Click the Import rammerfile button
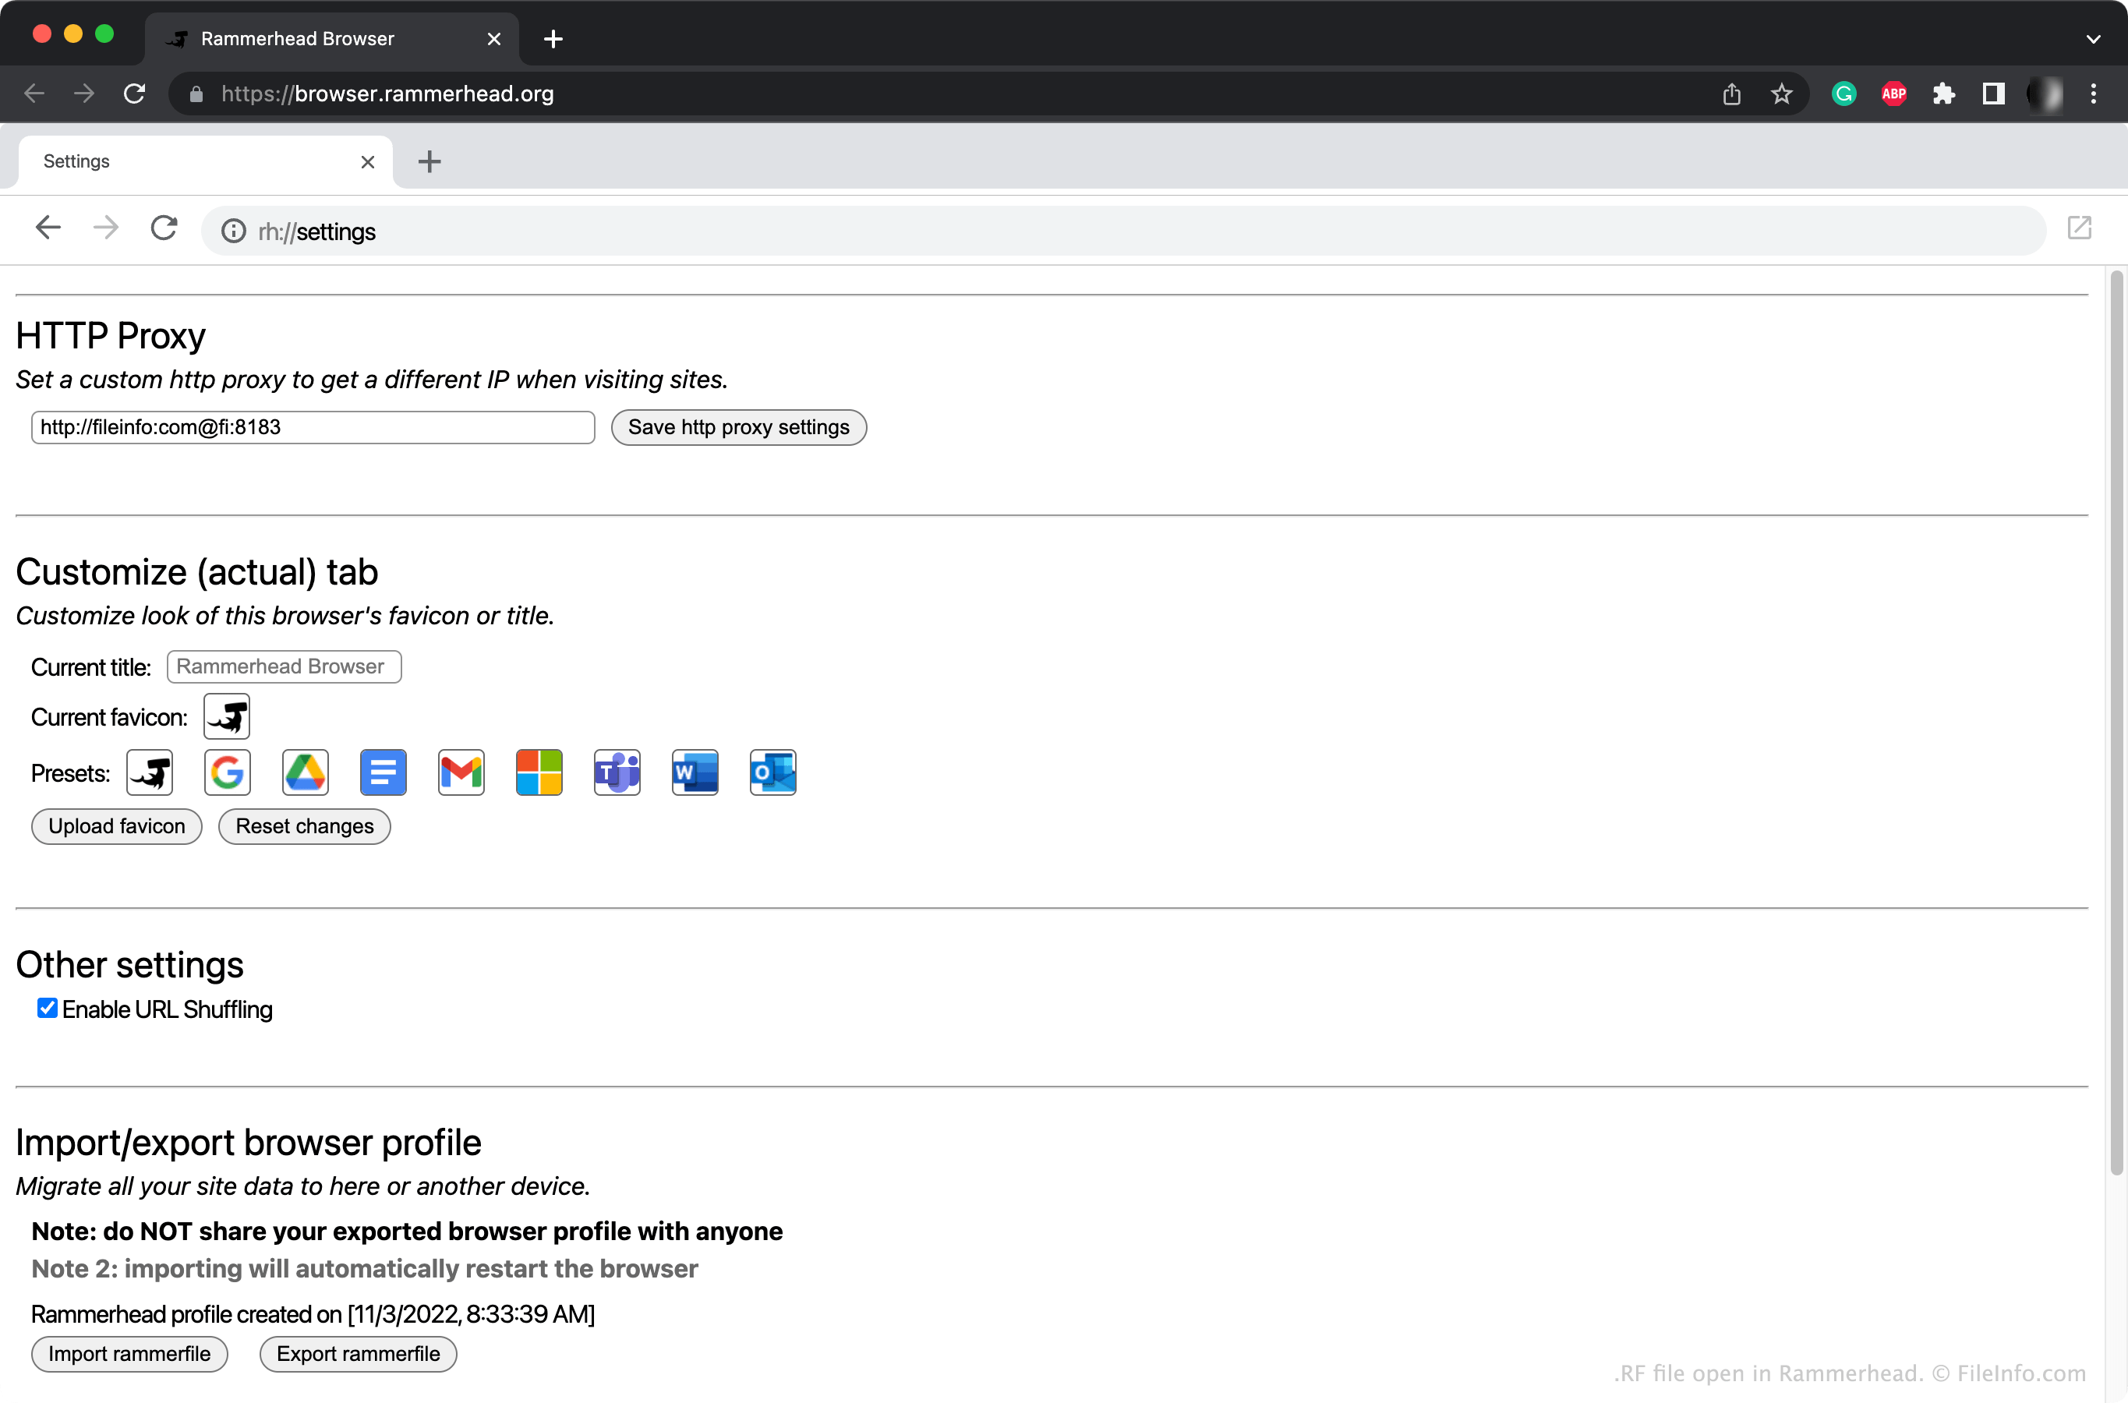Viewport: 2128px width, 1403px height. (129, 1354)
